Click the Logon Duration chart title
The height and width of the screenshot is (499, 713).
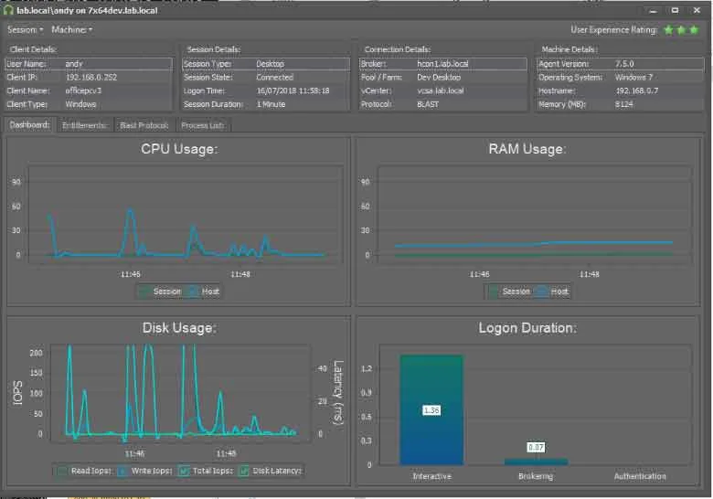point(527,328)
